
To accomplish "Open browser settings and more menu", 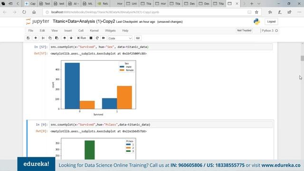I will pos(299,12).
